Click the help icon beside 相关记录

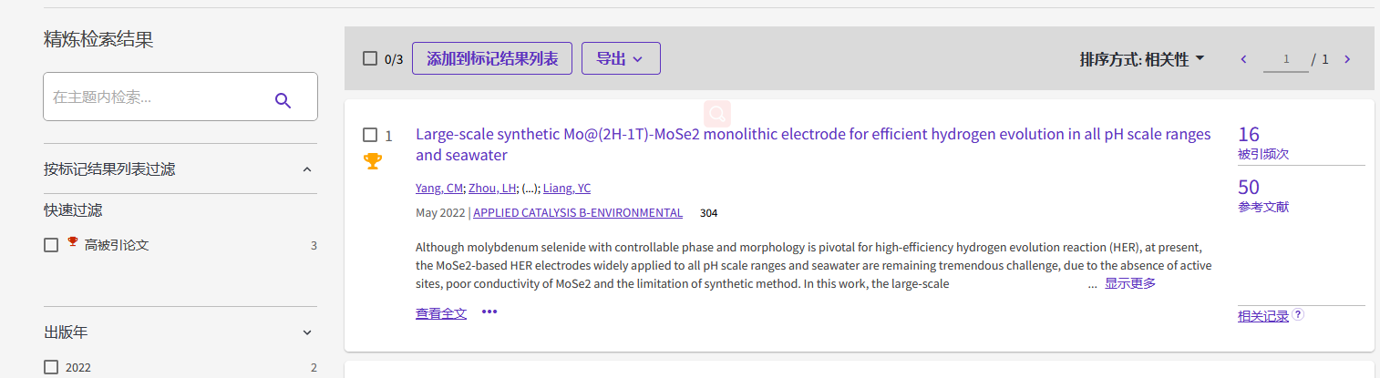pos(1298,314)
